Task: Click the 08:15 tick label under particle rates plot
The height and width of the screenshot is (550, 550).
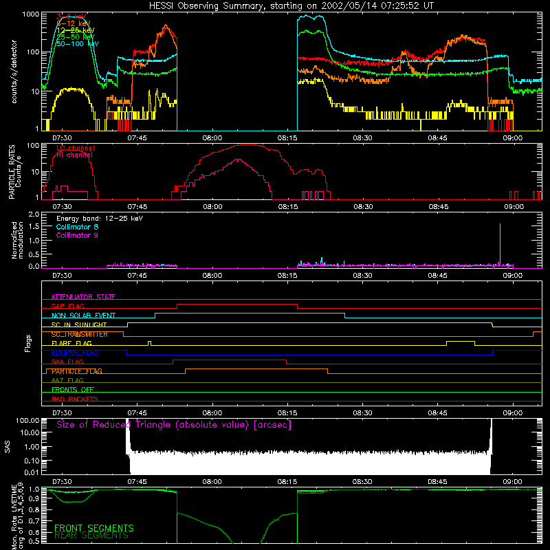Action: [288, 207]
